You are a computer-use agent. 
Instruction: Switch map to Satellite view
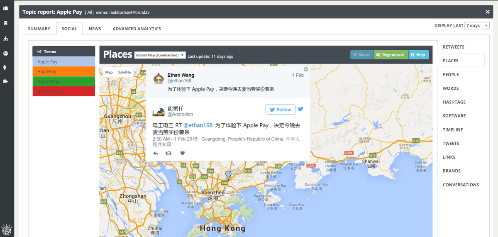(124, 72)
